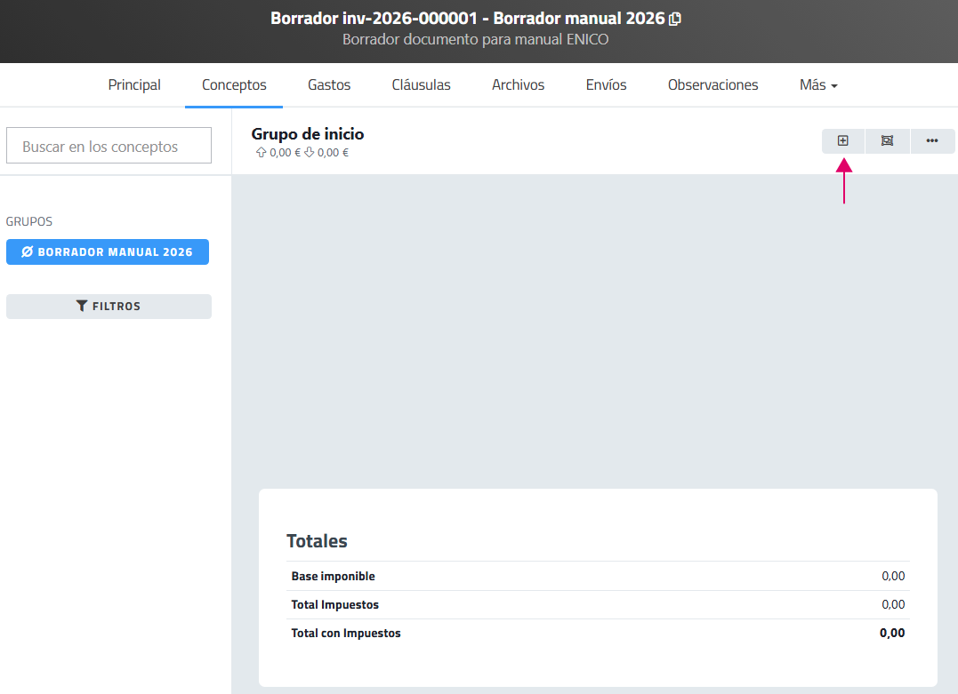The height and width of the screenshot is (694, 958).
Task: Click the up arrow amount under Grupo de inicio
Action: click(278, 153)
